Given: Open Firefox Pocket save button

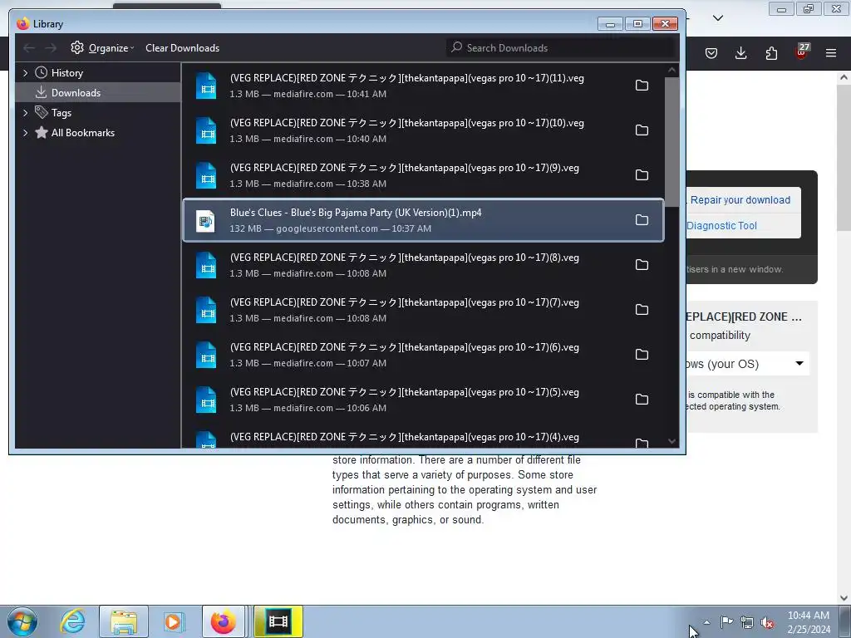Looking at the screenshot, I should click(711, 53).
